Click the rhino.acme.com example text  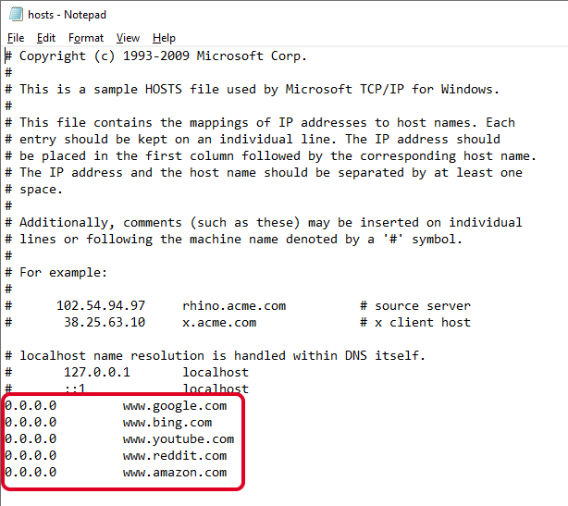(x=233, y=305)
